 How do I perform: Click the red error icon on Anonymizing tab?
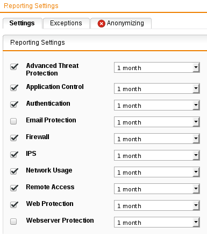[x=101, y=24]
